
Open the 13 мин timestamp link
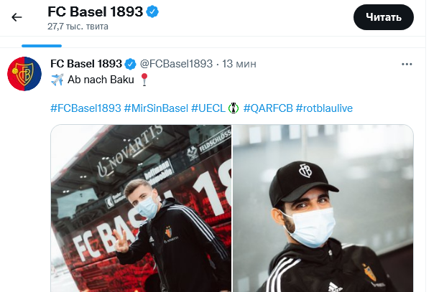click(239, 64)
